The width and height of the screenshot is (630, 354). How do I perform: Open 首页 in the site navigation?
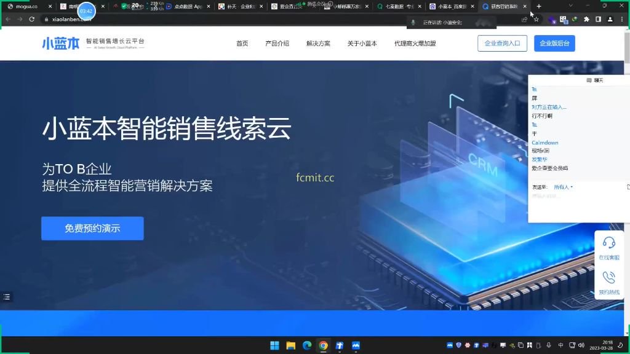[242, 44]
